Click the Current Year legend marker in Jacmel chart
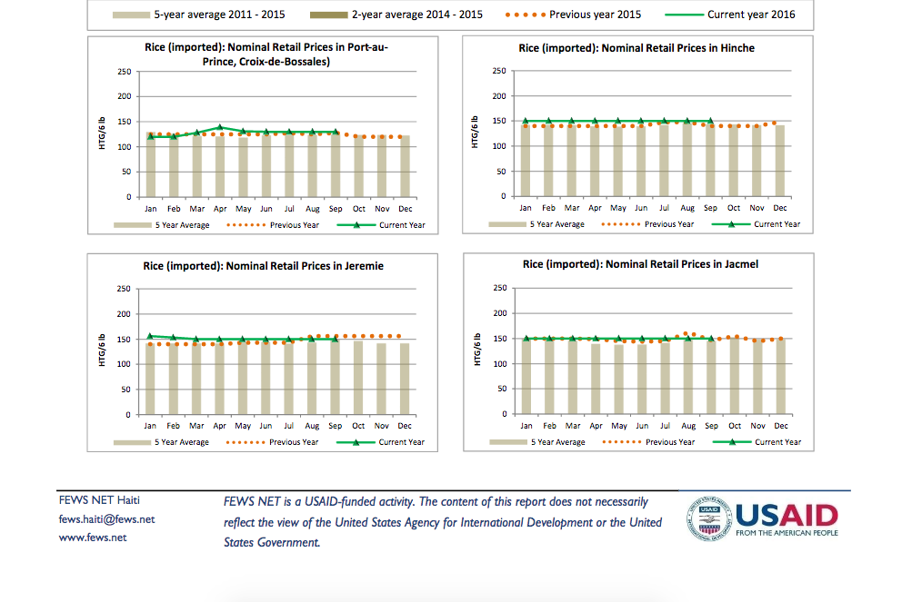The height and width of the screenshot is (602, 902). (733, 442)
